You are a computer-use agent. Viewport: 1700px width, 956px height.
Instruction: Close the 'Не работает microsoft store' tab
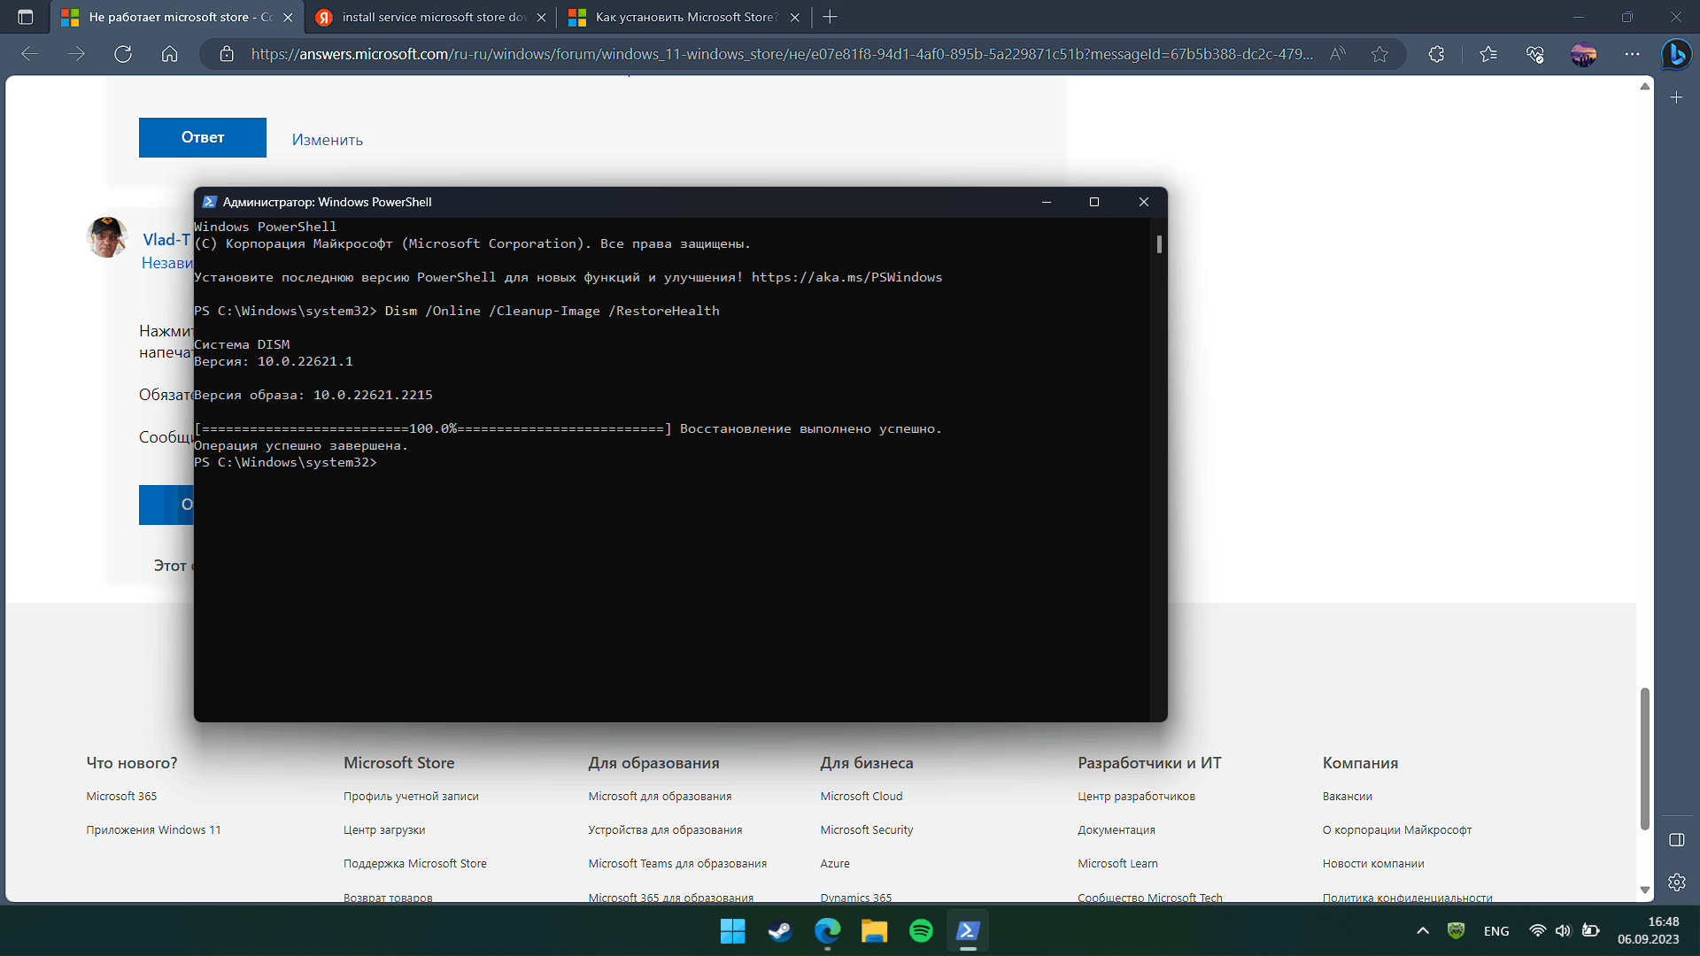(x=288, y=17)
